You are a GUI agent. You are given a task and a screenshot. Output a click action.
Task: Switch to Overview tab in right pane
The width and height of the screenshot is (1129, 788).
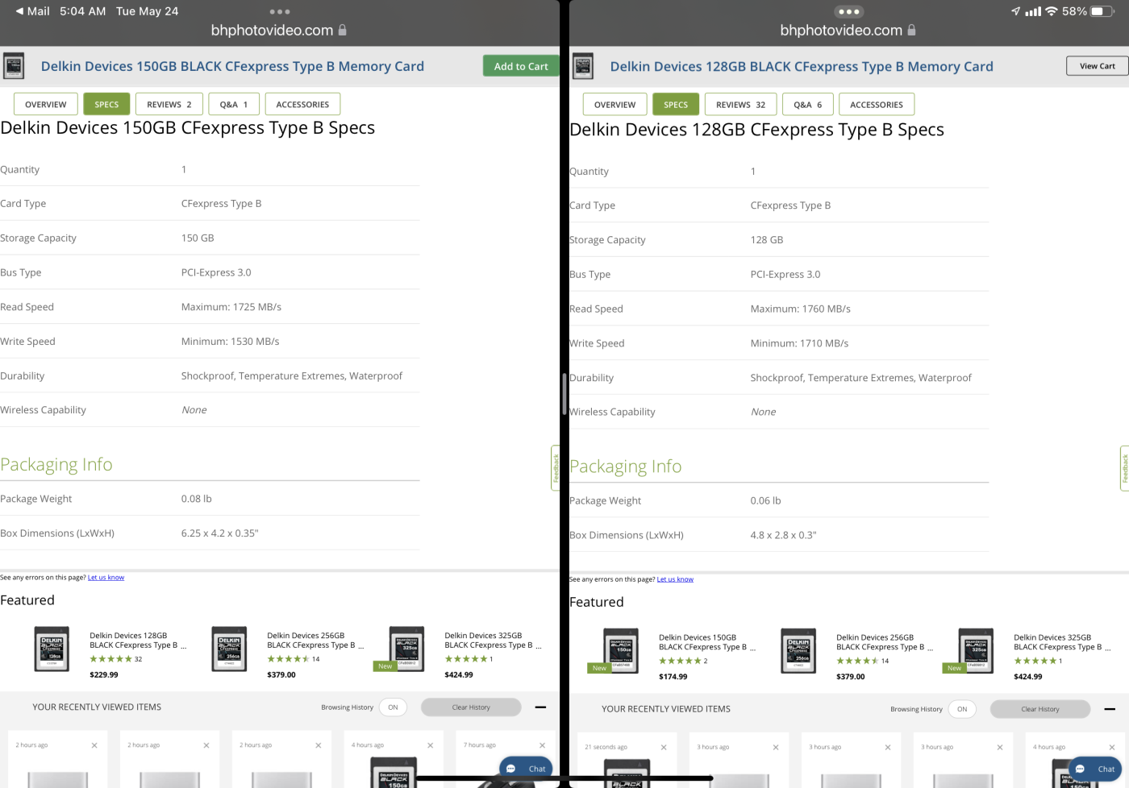[x=615, y=104]
